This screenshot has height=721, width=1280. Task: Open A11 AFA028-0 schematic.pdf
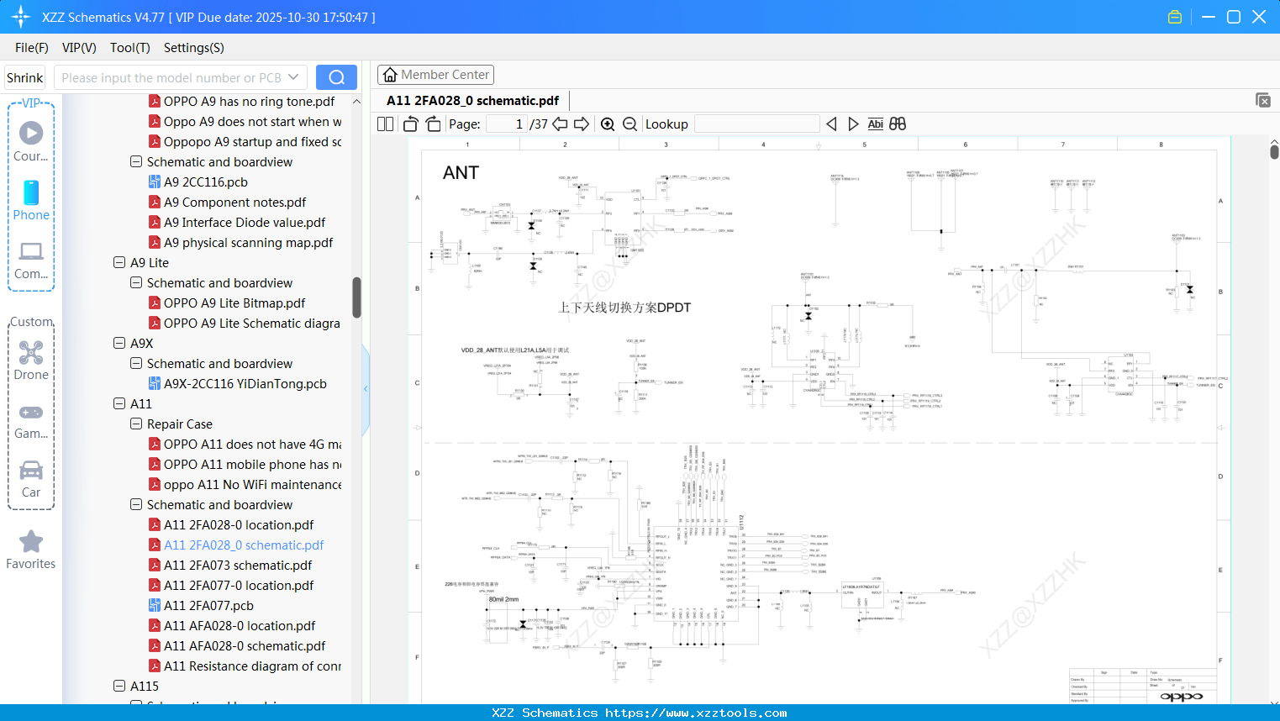point(245,645)
